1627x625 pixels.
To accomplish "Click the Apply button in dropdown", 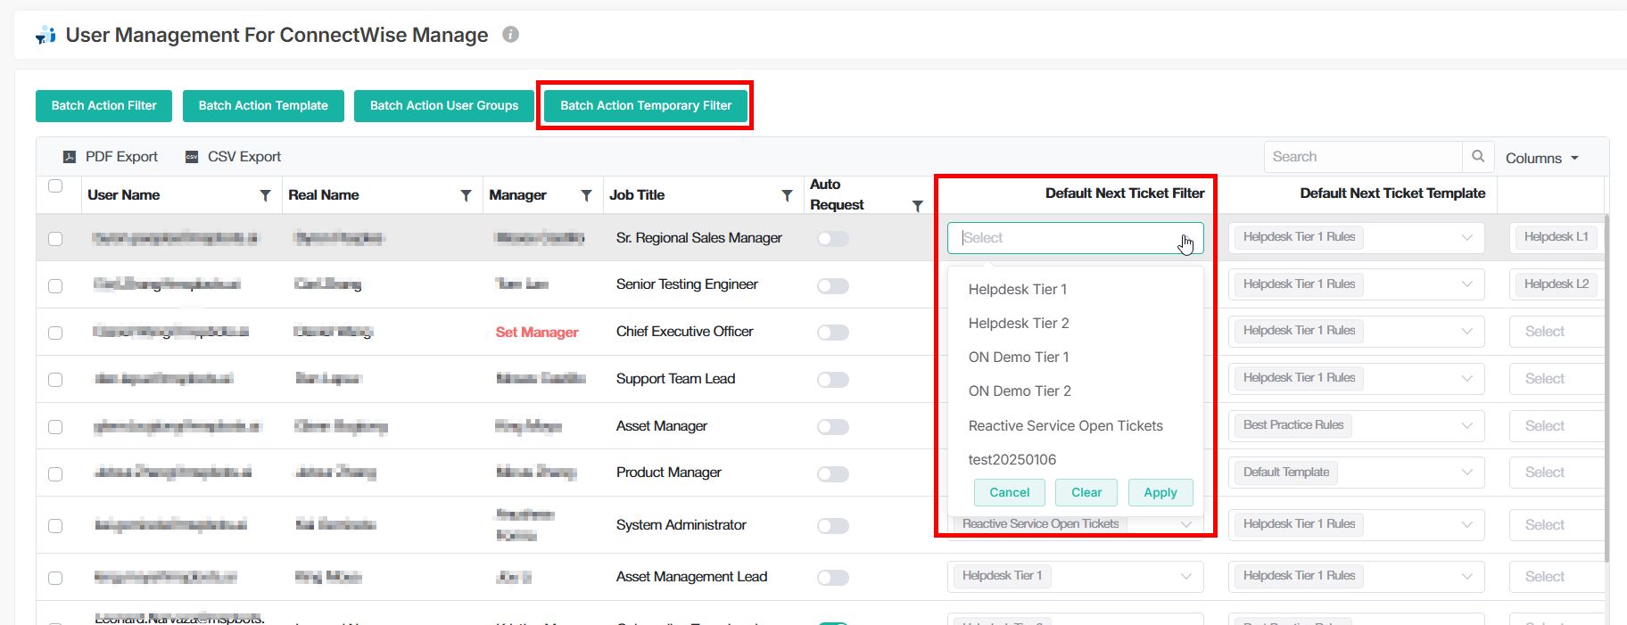I will [1160, 492].
